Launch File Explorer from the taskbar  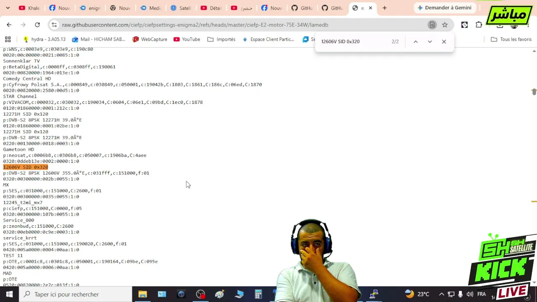(x=143, y=294)
